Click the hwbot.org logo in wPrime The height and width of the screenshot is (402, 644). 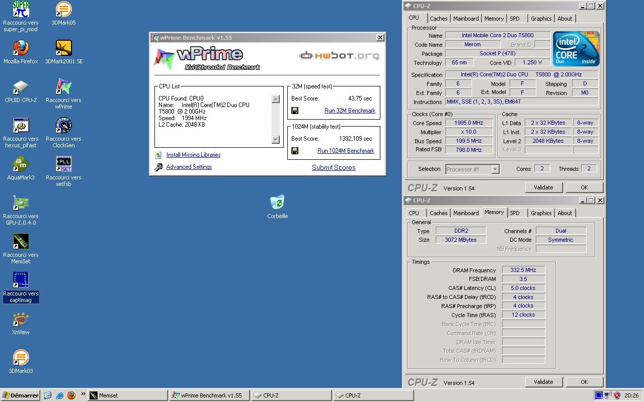coord(340,55)
